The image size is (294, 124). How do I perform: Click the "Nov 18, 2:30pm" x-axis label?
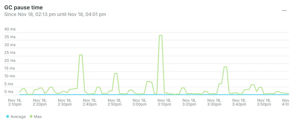point(65,102)
